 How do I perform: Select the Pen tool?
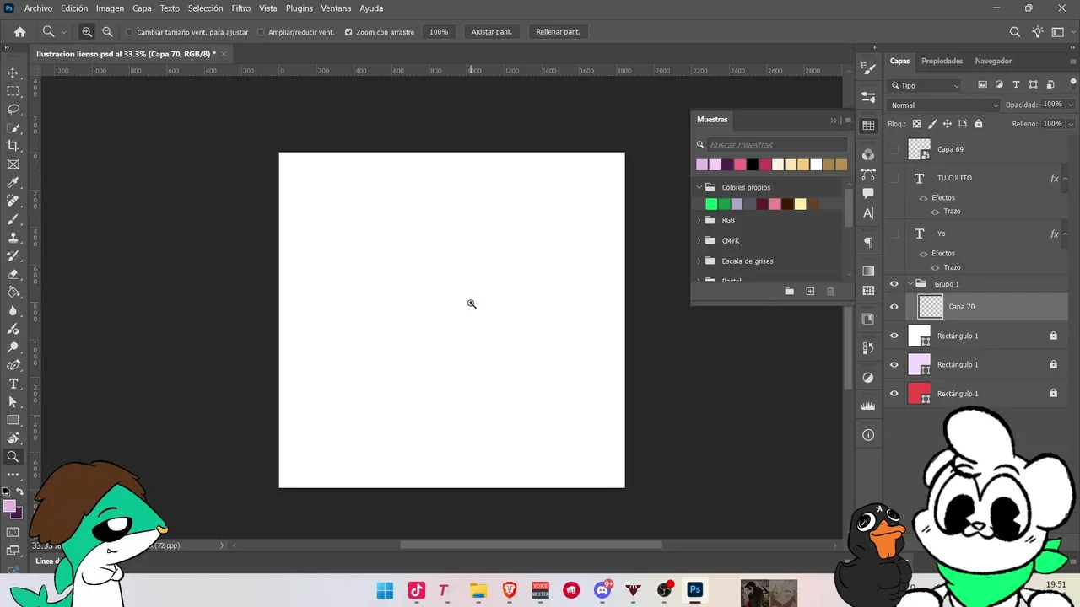click(x=13, y=365)
